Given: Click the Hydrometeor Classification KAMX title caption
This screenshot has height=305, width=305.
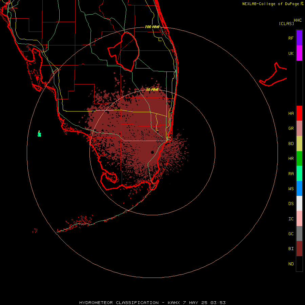Looking at the screenshot, I should point(152,303).
